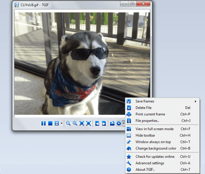Zoom out with the minus magnifier
Viewport: 205px width, 174px height.
coord(68,123)
